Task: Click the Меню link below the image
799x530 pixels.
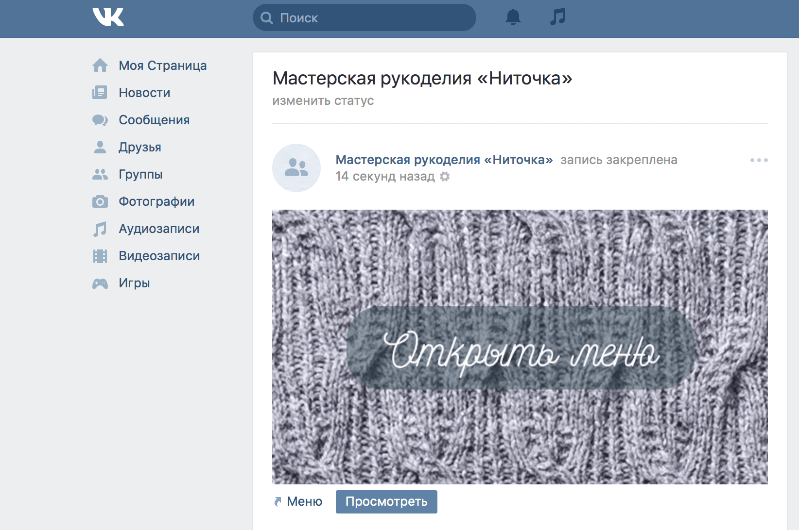Action: click(304, 501)
